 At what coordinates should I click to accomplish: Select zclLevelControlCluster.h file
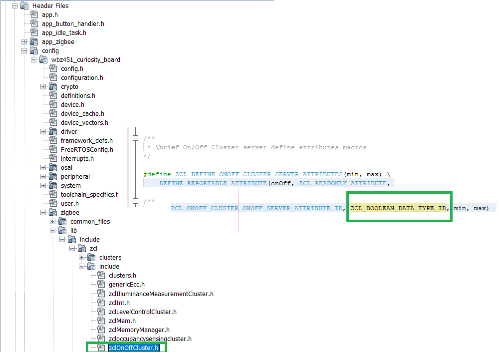142,312
